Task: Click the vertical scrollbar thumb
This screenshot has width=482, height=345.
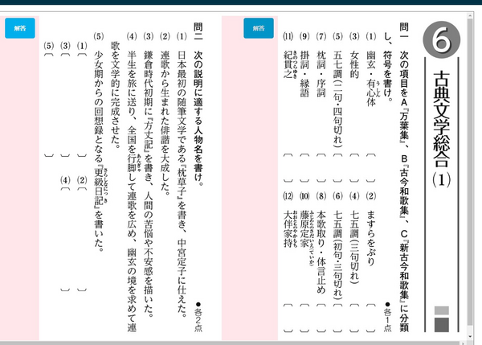Action: [x=470, y=172]
